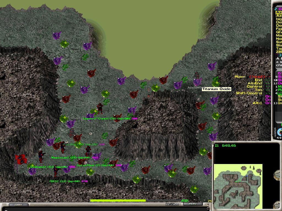This screenshot has height=211, width=282.
Task: Click the circular energy gauge icon
Action: pyautogui.click(x=280, y=132)
